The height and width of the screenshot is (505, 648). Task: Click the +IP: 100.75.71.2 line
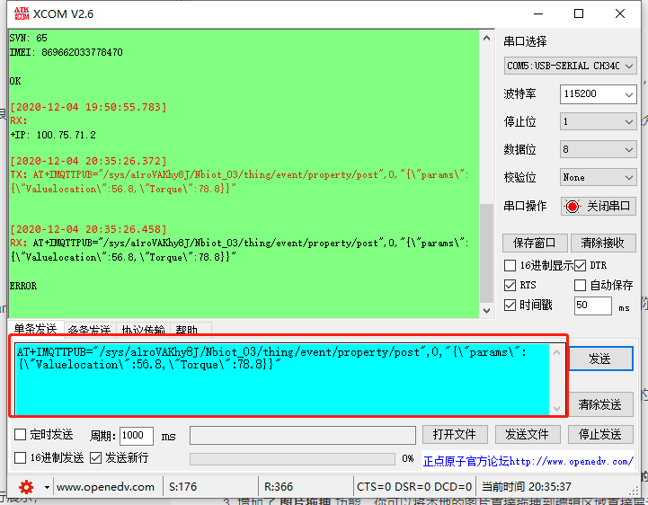53,135
